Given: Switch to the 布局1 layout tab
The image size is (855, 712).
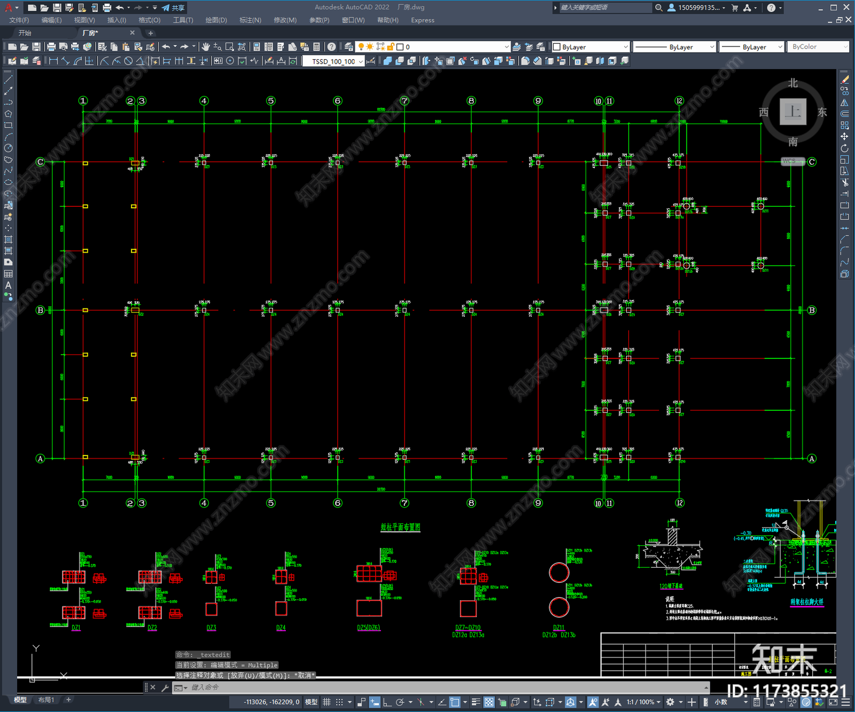Looking at the screenshot, I should point(46,700).
